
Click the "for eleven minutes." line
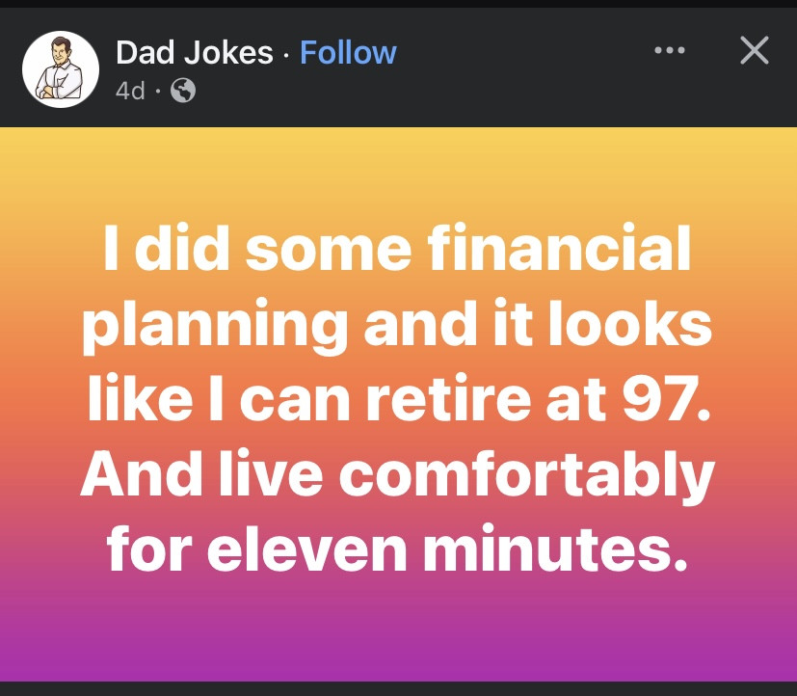click(x=397, y=549)
